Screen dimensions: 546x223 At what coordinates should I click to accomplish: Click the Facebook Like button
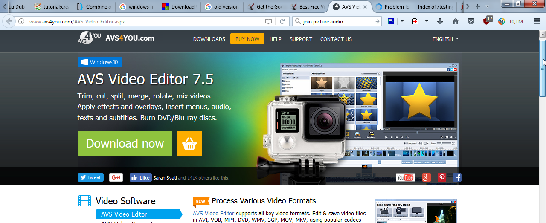point(141,177)
